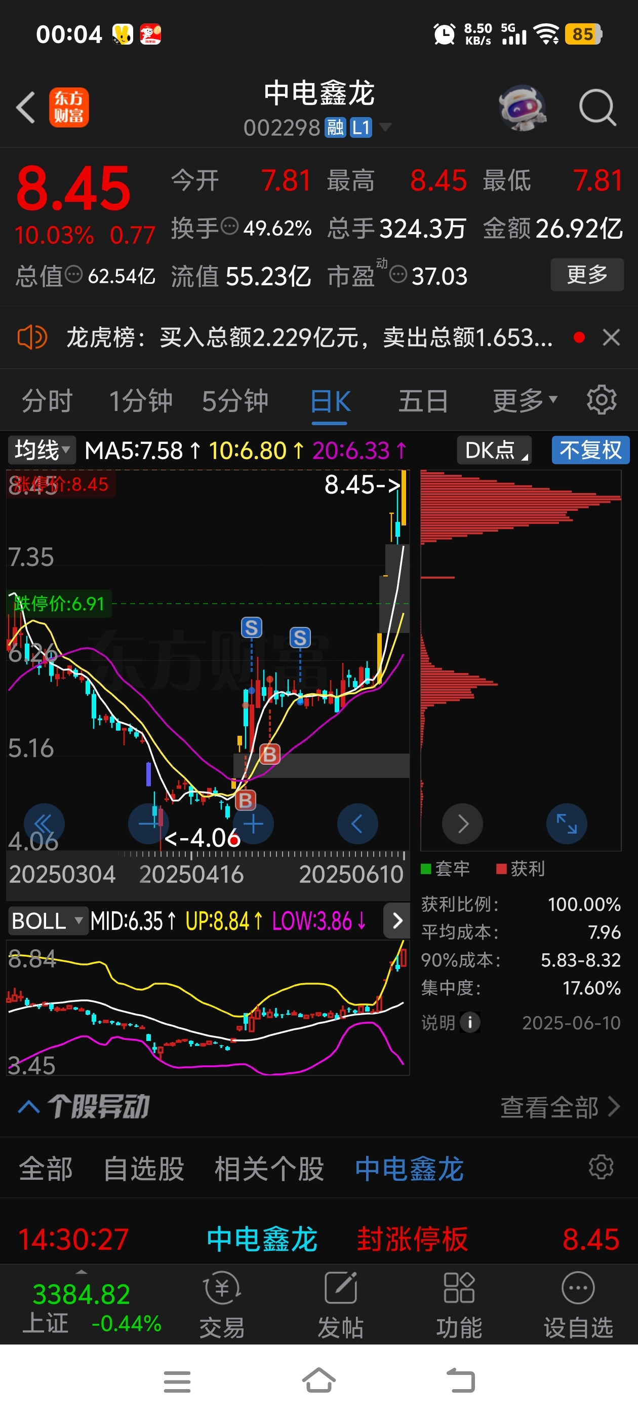The width and height of the screenshot is (638, 1419).
Task: Dismiss the 龙虎榜 notice with X
Action: coord(611,337)
